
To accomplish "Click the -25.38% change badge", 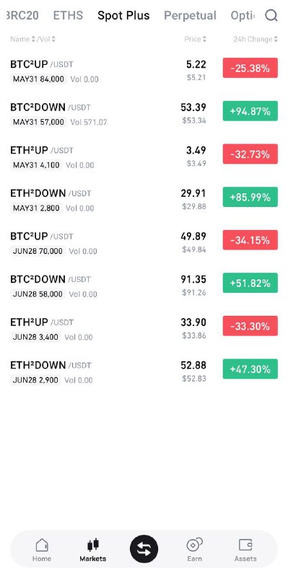I will (250, 68).
